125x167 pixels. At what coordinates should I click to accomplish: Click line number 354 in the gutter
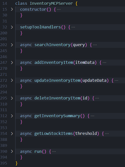tap(4, 134)
